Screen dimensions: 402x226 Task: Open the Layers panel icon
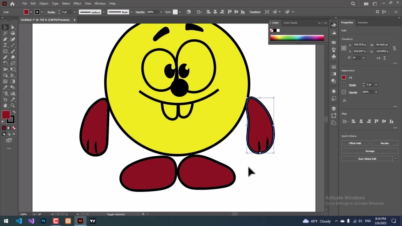click(334, 108)
